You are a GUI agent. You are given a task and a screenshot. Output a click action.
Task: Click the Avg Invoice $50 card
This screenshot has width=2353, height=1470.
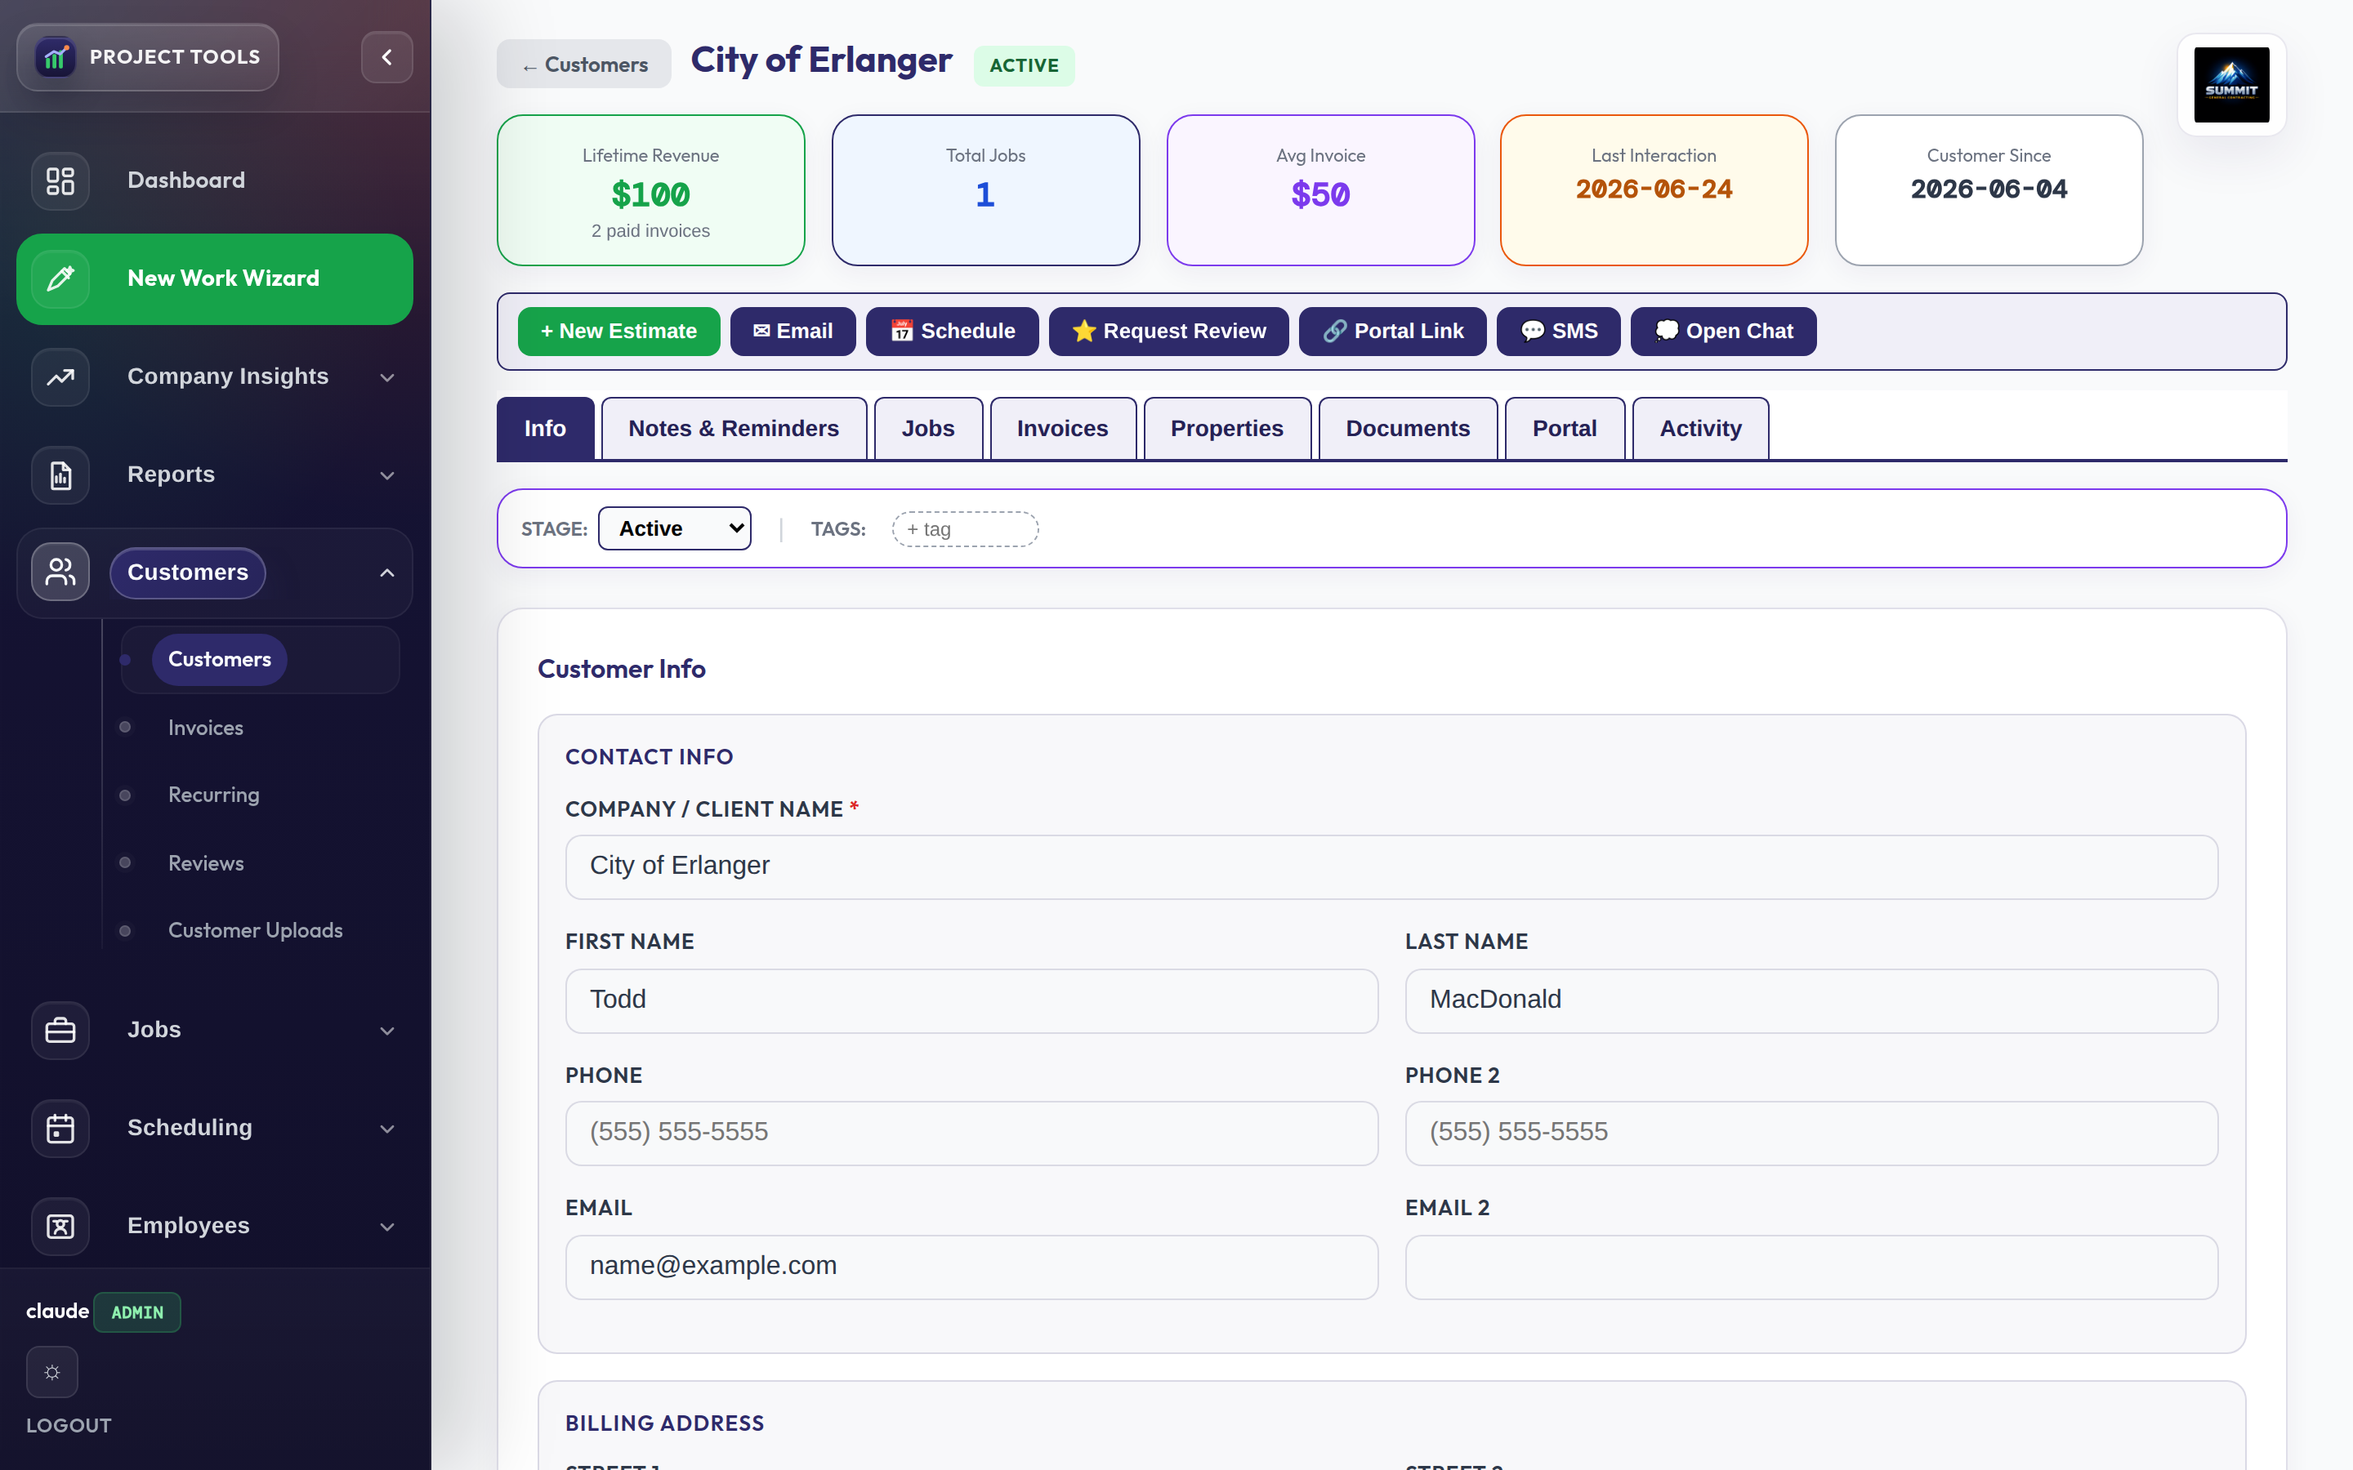click(x=1320, y=190)
